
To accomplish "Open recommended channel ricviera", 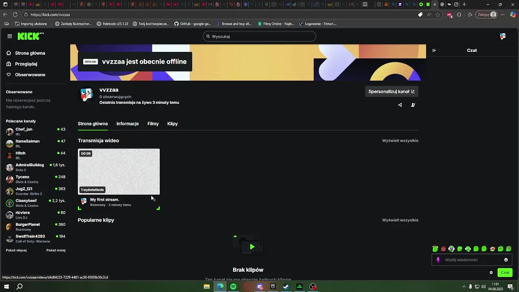I will coord(36,215).
